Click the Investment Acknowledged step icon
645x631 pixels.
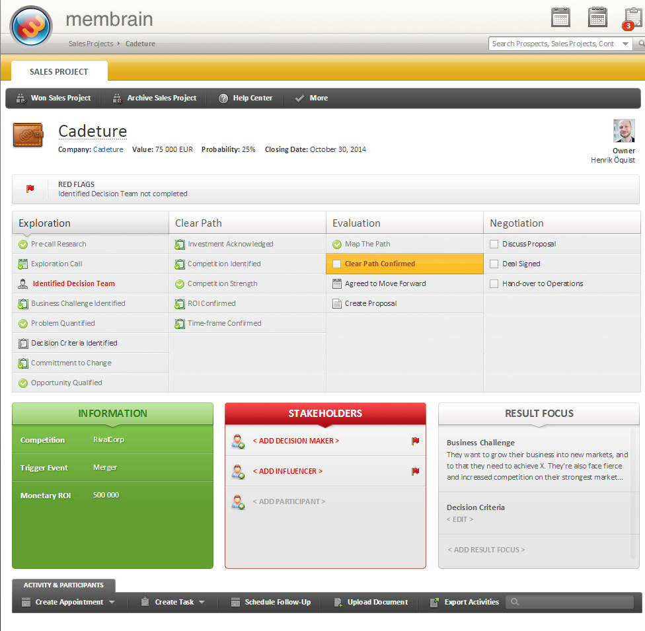(x=180, y=244)
